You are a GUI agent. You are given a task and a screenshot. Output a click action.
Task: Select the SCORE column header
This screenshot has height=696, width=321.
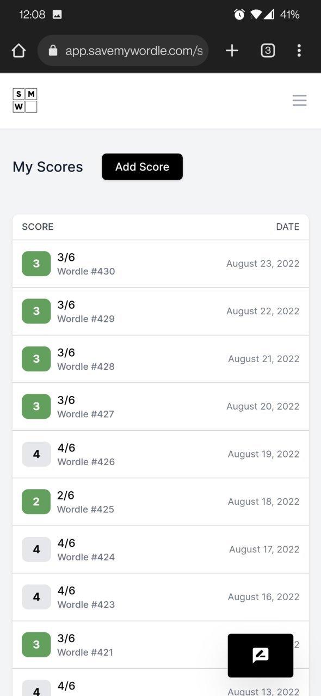[x=38, y=227]
